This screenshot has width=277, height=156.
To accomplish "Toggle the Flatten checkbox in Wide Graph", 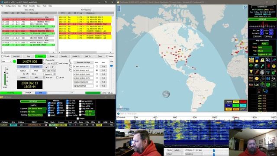I will point(186,150).
